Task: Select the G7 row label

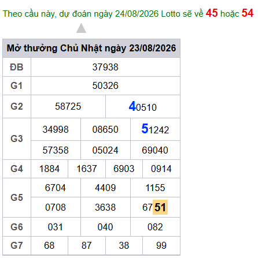Action: [x=17, y=245]
